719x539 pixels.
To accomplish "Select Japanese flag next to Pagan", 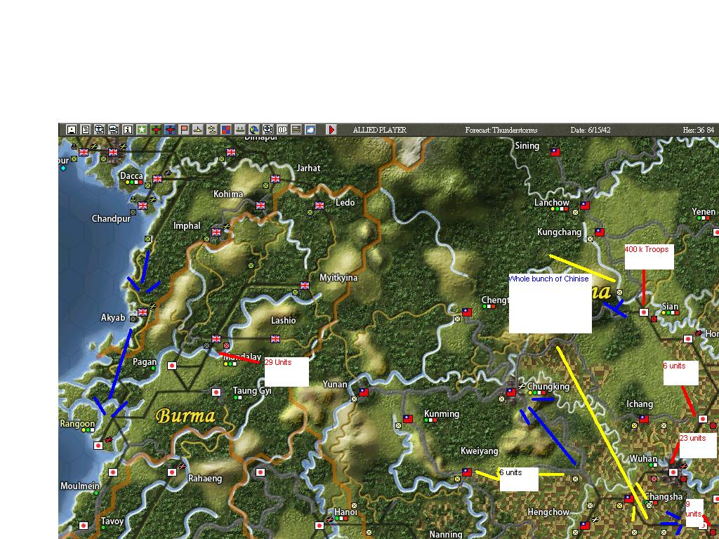I will [x=172, y=365].
